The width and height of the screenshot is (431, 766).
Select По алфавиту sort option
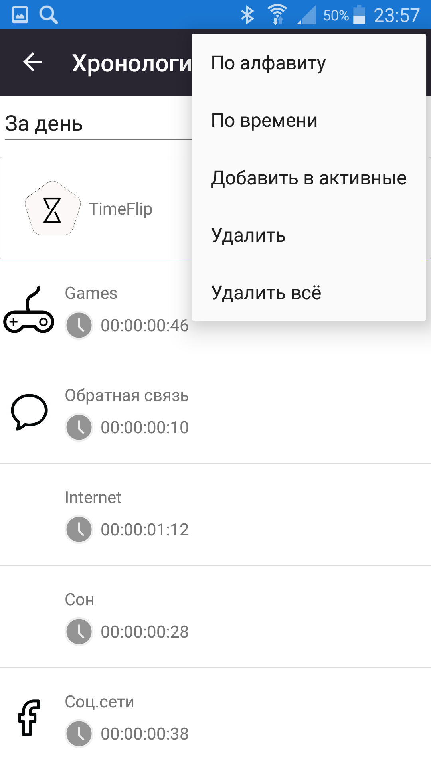(x=309, y=63)
